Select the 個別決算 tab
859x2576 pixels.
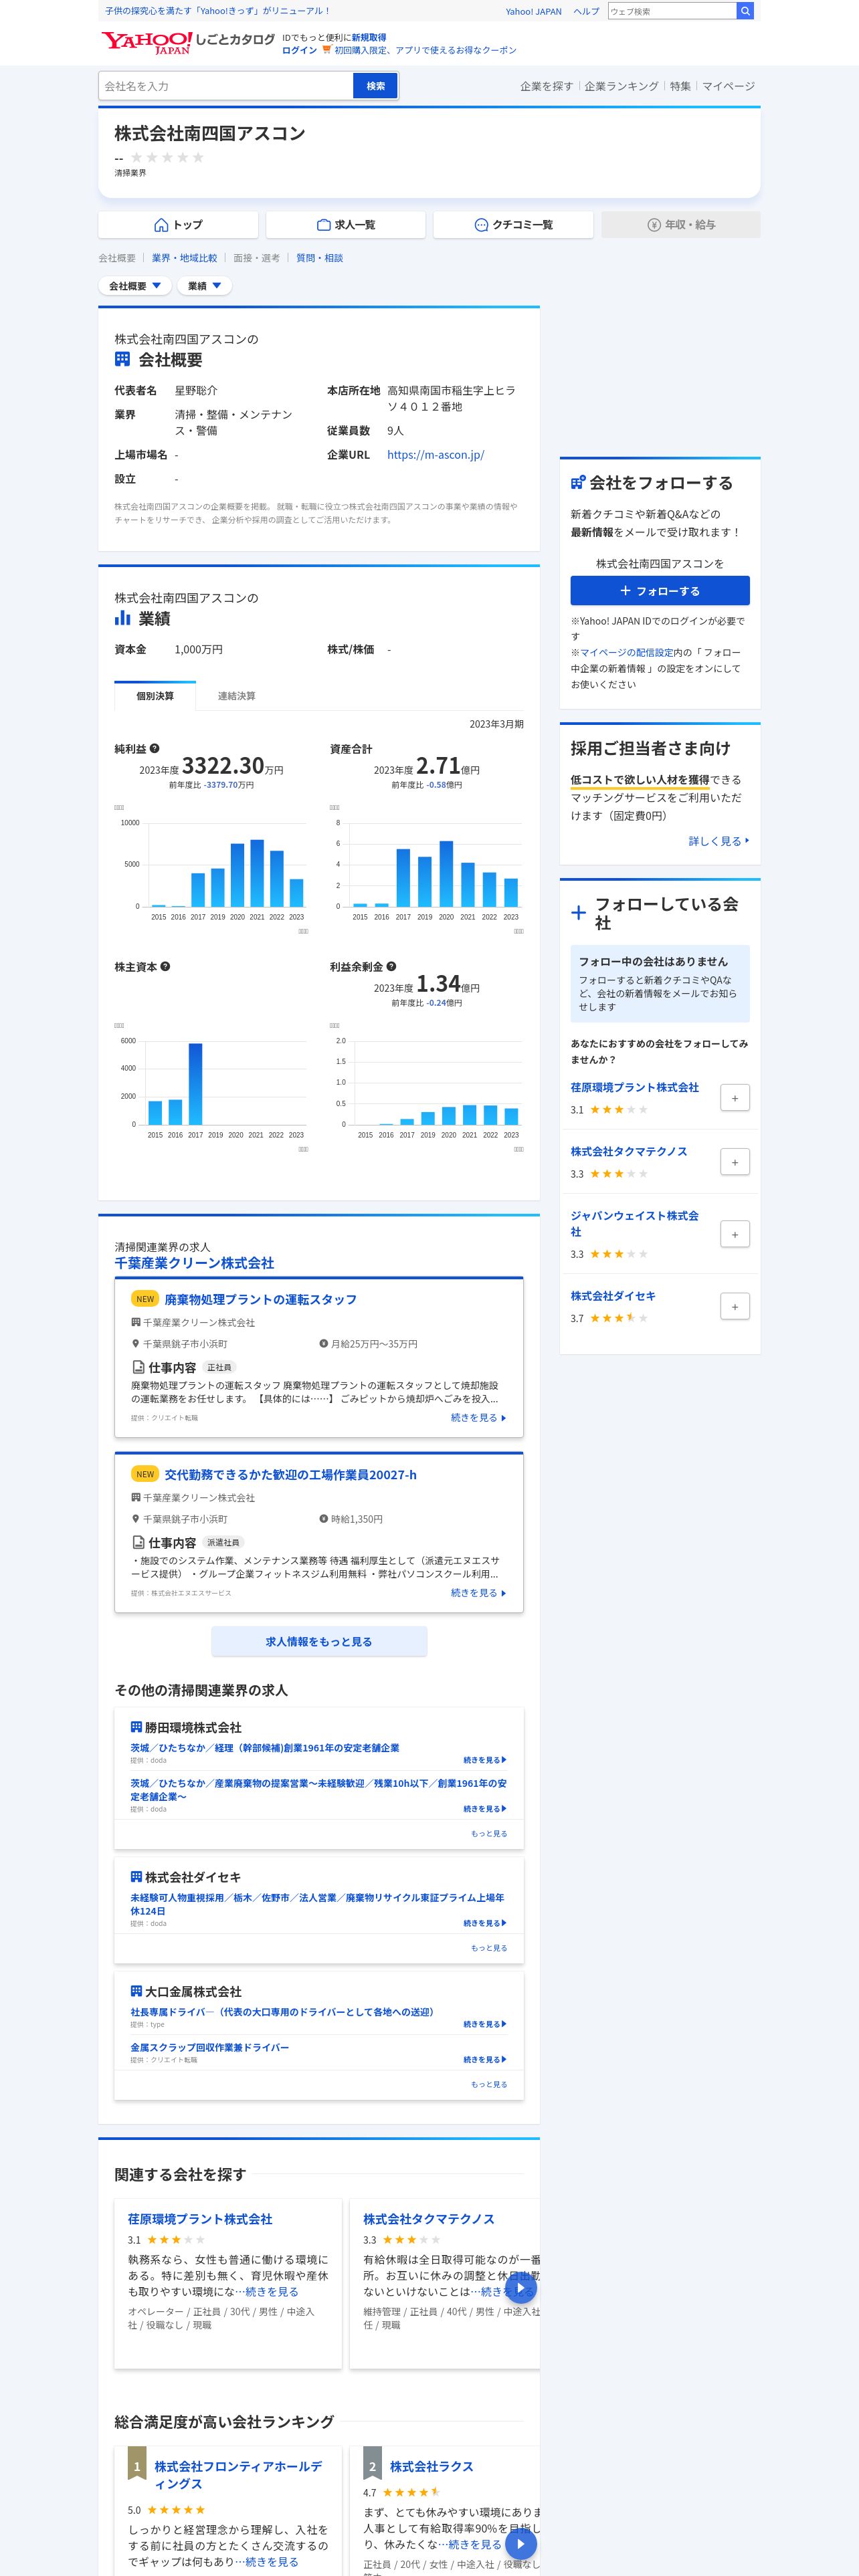[155, 696]
